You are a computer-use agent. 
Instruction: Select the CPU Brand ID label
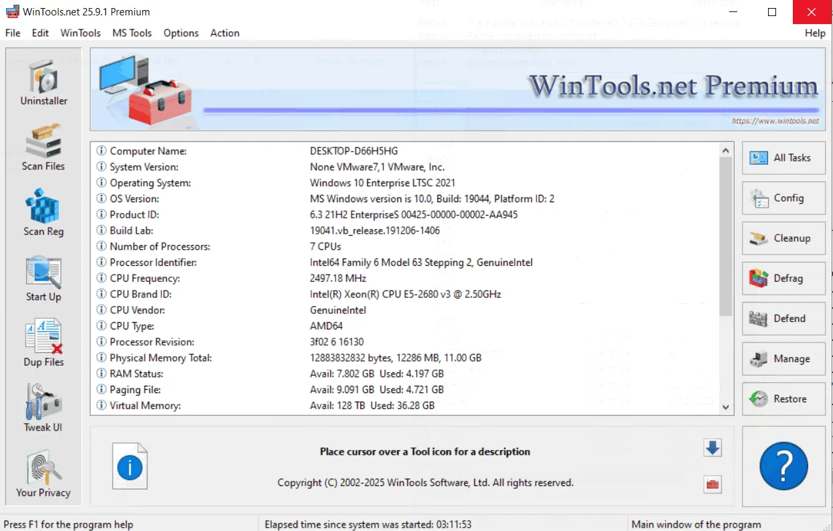tap(140, 294)
